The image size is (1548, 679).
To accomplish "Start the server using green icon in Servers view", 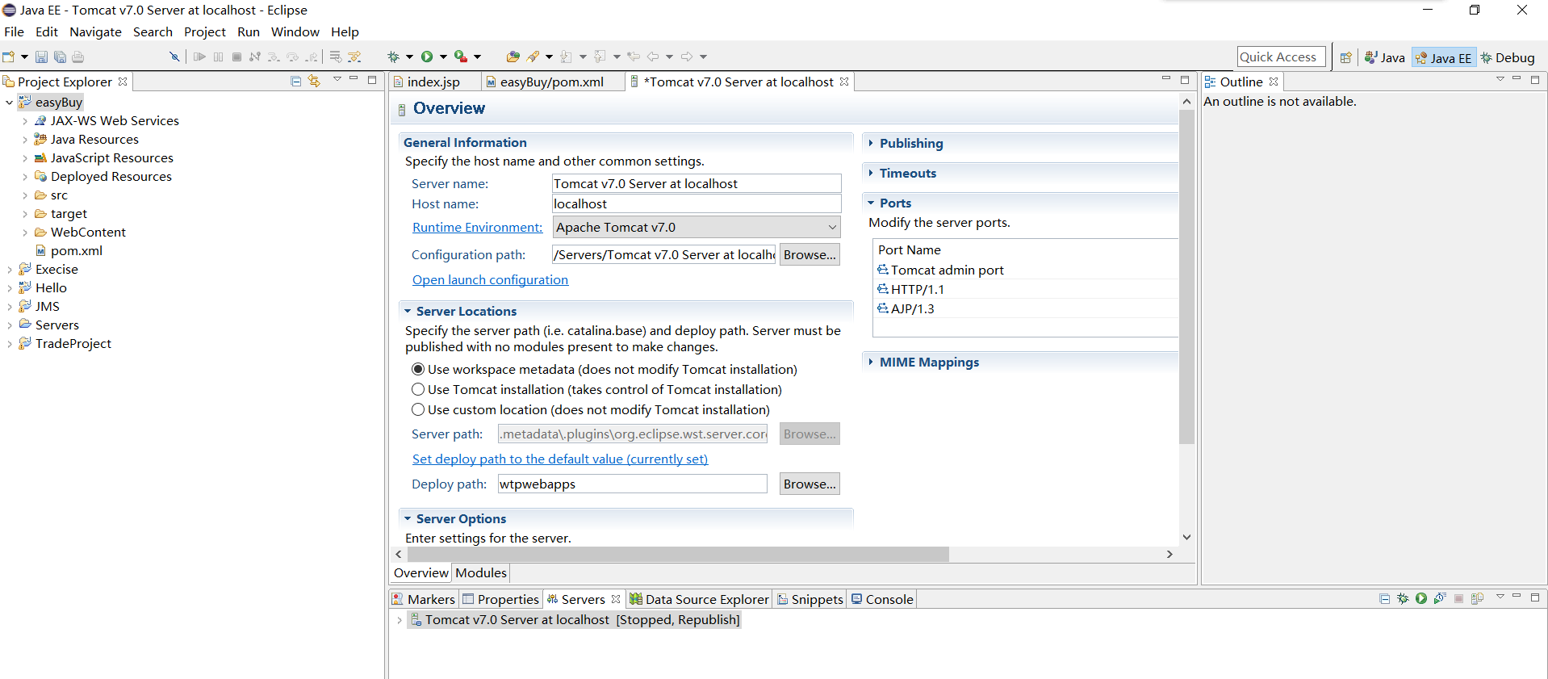I will [1421, 598].
